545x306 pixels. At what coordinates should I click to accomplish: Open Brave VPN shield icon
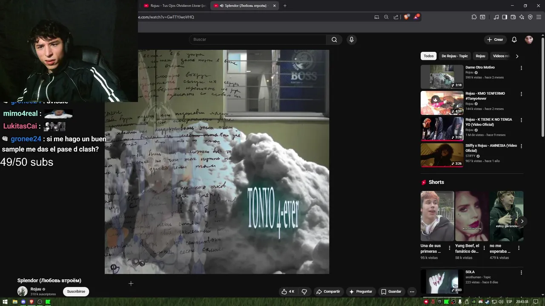point(530,17)
